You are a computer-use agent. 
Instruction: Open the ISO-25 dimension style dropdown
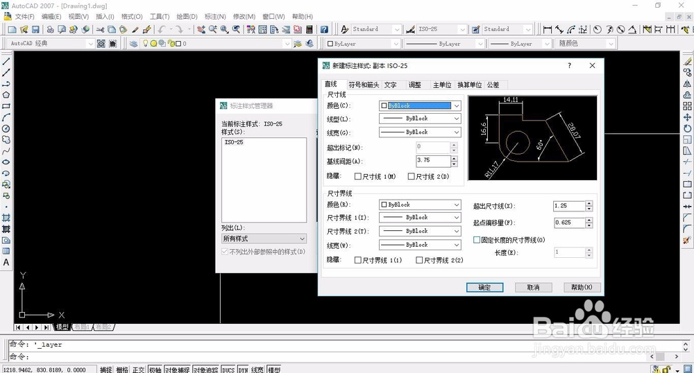(x=441, y=29)
